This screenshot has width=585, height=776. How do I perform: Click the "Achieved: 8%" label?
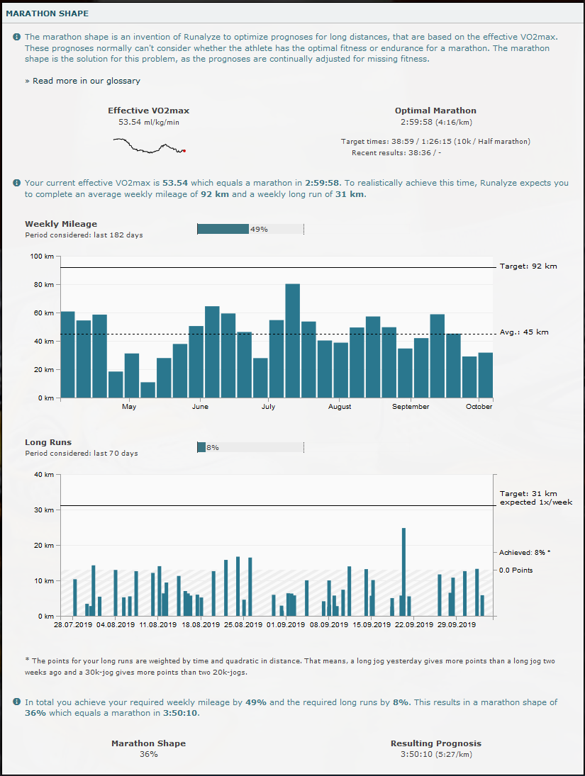click(525, 552)
